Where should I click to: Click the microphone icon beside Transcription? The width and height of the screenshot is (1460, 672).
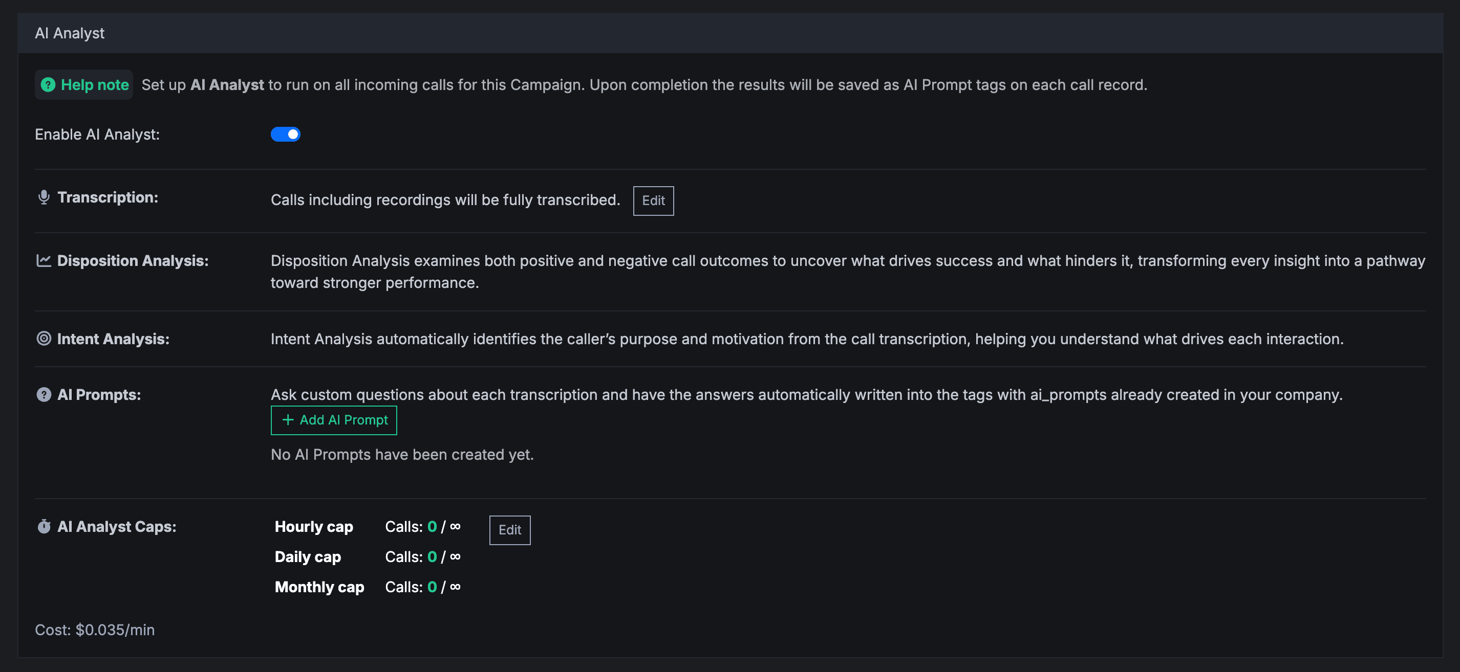44,197
